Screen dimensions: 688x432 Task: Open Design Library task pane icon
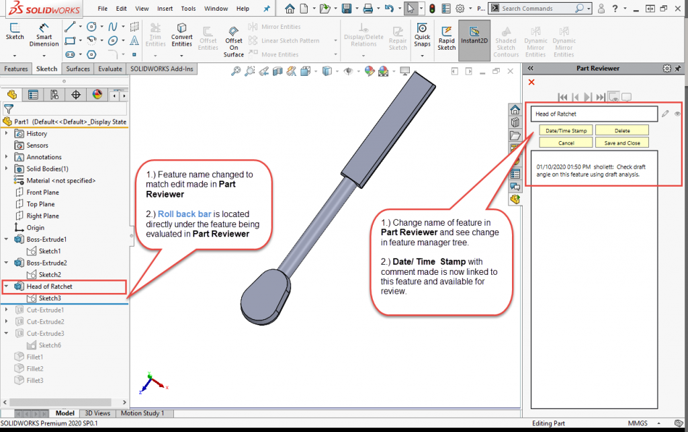[x=515, y=122]
